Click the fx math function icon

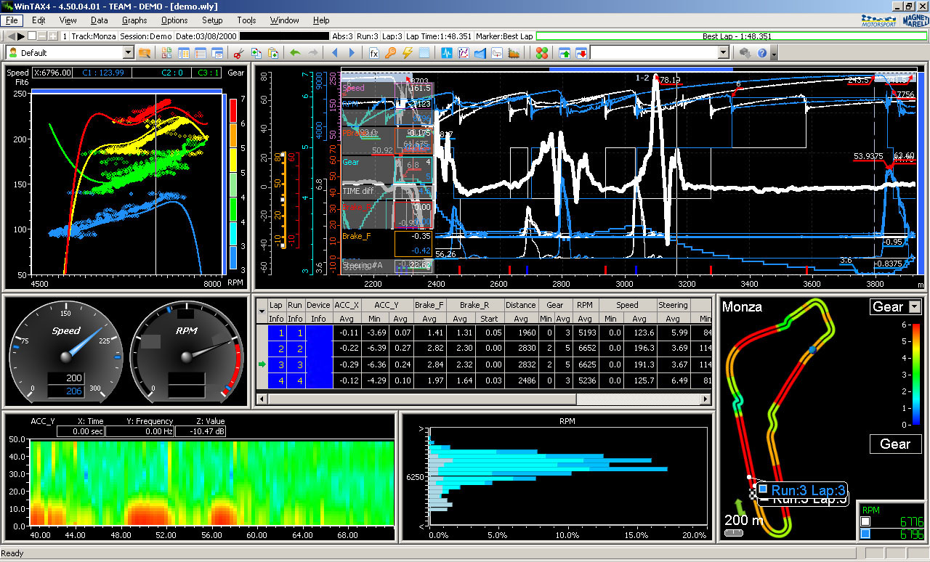point(374,53)
